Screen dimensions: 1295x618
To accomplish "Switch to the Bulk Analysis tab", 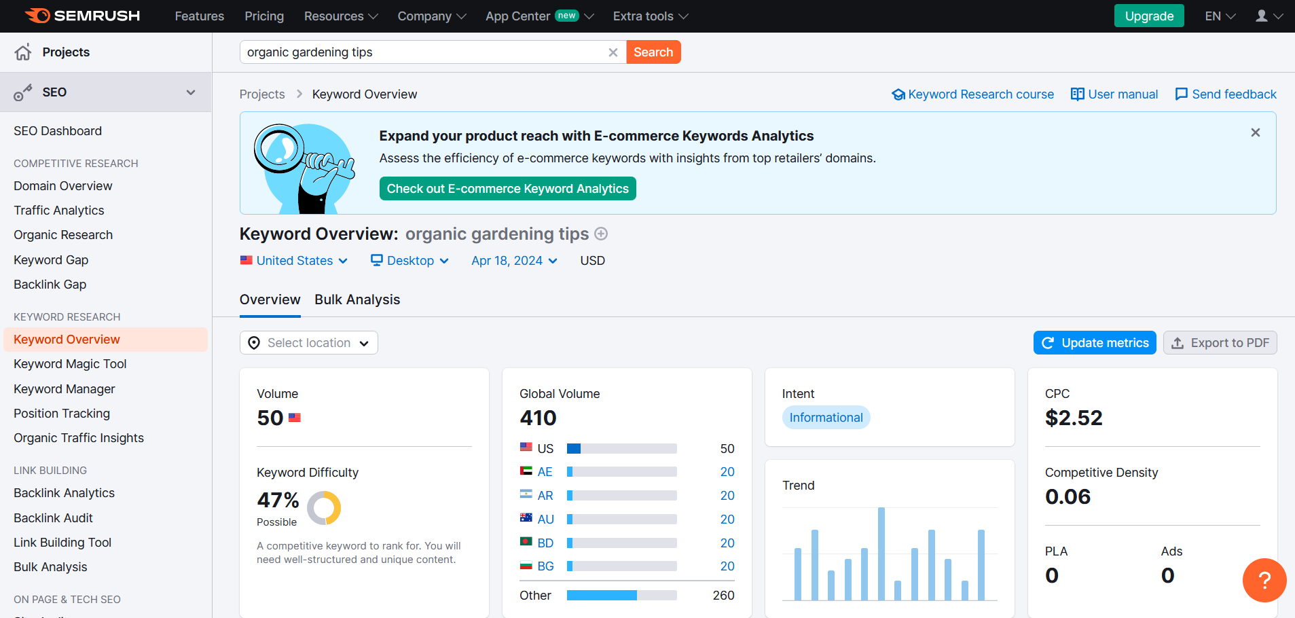I will [x=357, y=299].
